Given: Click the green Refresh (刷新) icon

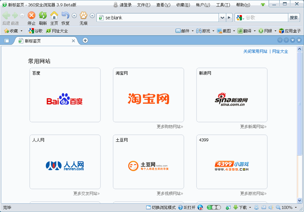Looking at the screenshot, I should (x=43, y=15).
